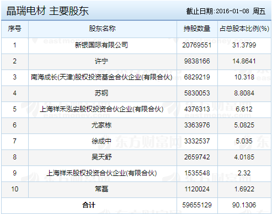Click percentage 6.612
This screenshot has height=214, width=272.
[244, 109]
